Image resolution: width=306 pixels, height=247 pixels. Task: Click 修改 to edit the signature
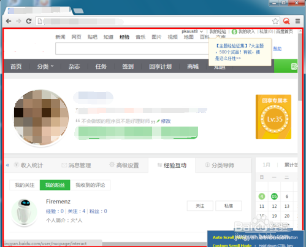click(x=166, y=121)
